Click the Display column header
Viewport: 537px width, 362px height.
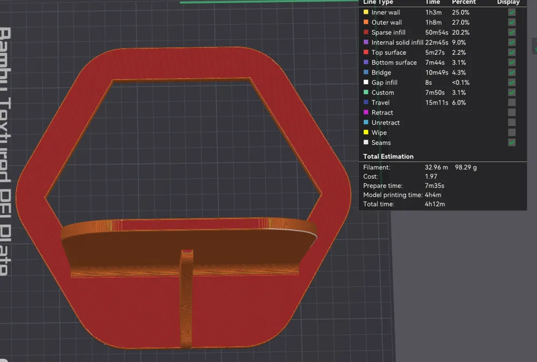(508, 3)
